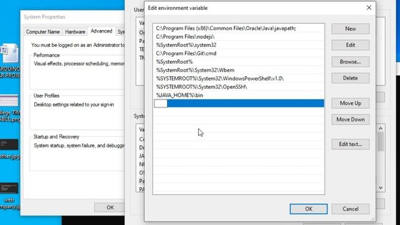Select the %SystemRoot%\system32 entry
The width and height of the screenshot is (400, 225).
point(239,45)
